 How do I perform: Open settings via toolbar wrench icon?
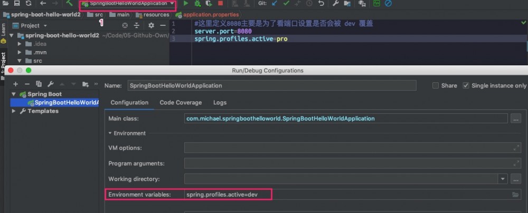[335, 3]
